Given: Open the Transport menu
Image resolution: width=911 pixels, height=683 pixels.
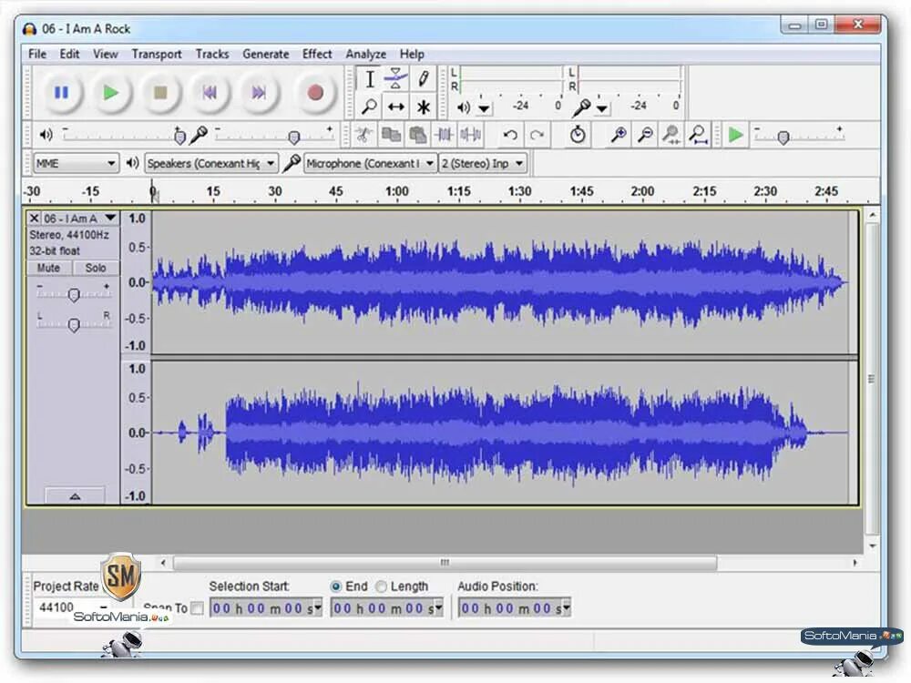Looking at the screenshot, I should [x=157, y=54].
